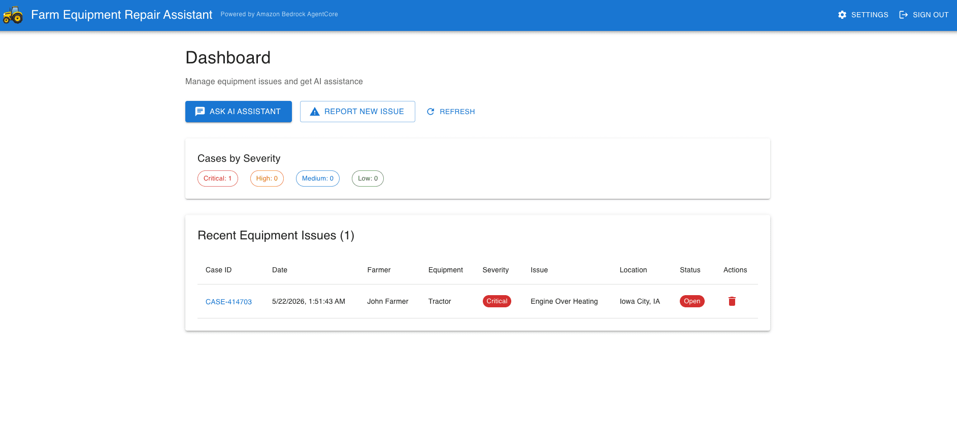Click the Severity column header
The width and height of the screenshot is (957, 428).
point(496,270)
